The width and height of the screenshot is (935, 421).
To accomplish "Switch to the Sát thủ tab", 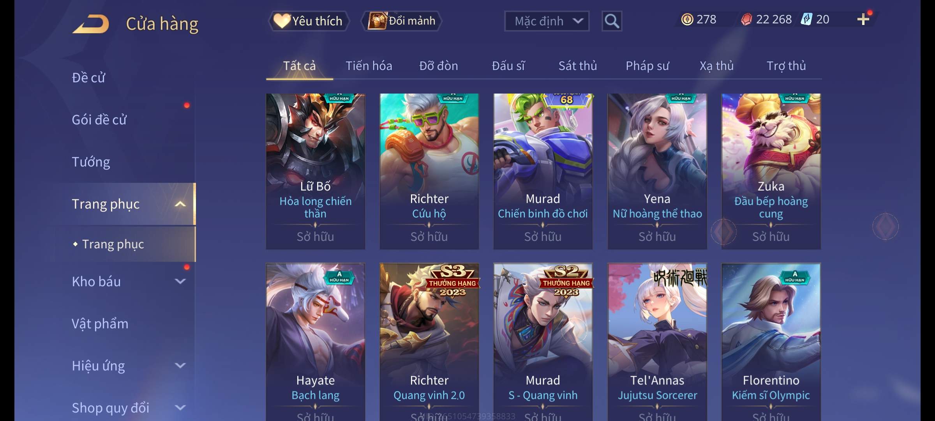I will (578, 66).
